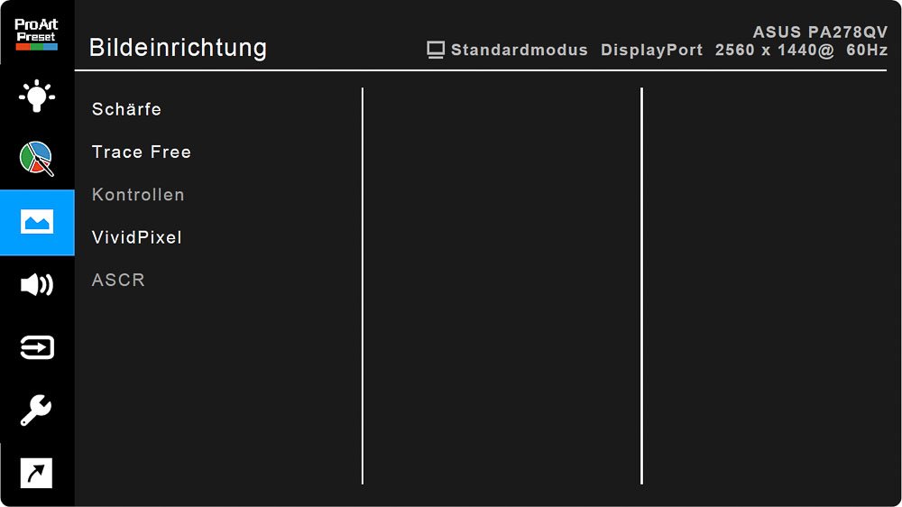This screenshot has height=507, width=902.
Task: Open the color palette settings icon
Action: tap(37, 158)
